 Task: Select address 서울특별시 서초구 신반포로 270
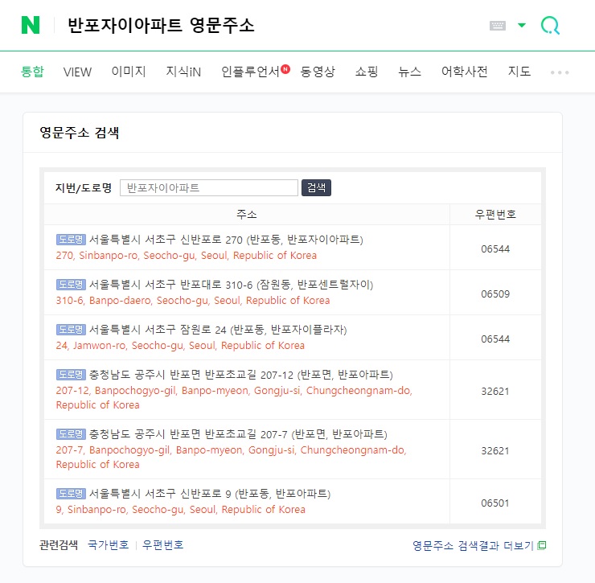pos(226,240)
